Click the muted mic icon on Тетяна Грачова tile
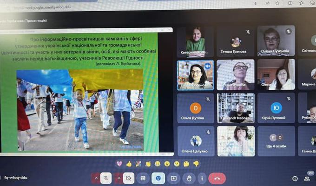This screenshot has width=316, height=186. point(248,32)
